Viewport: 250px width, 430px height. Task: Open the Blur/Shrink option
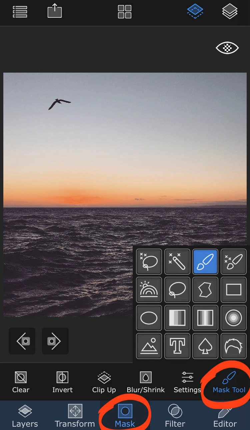pyautogui.click(x=146, y=382)
